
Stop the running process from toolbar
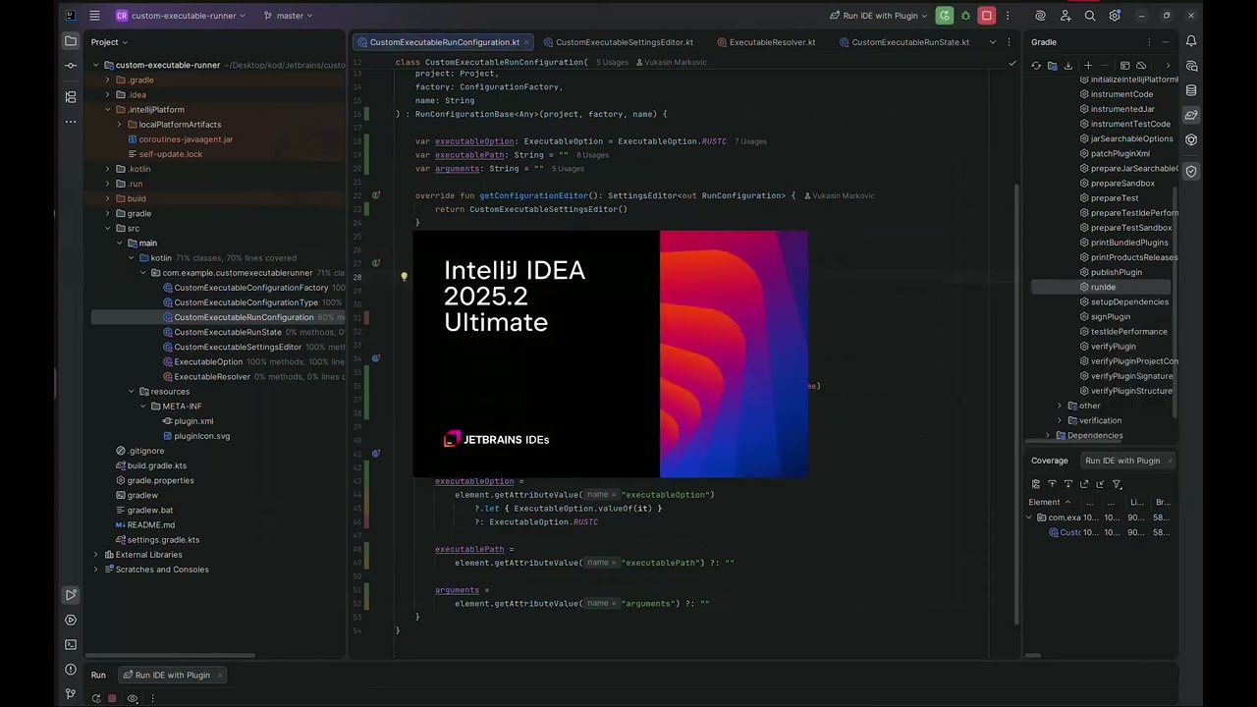(x=987, y=16)
